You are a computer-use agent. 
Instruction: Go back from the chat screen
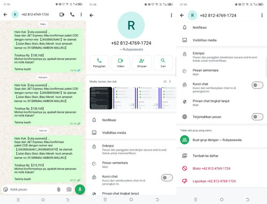(x=5, y=14)
